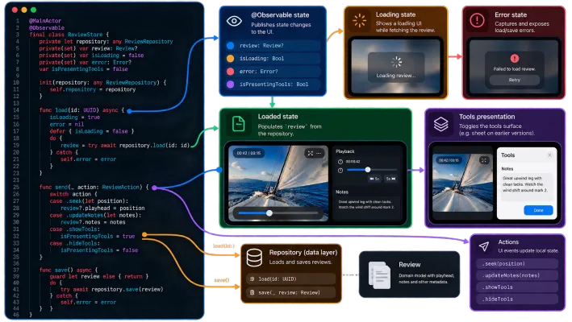Click the document icon in the Loaded state header
The image size is (572, 322).
pyautogui.click(x=239, y=124)
